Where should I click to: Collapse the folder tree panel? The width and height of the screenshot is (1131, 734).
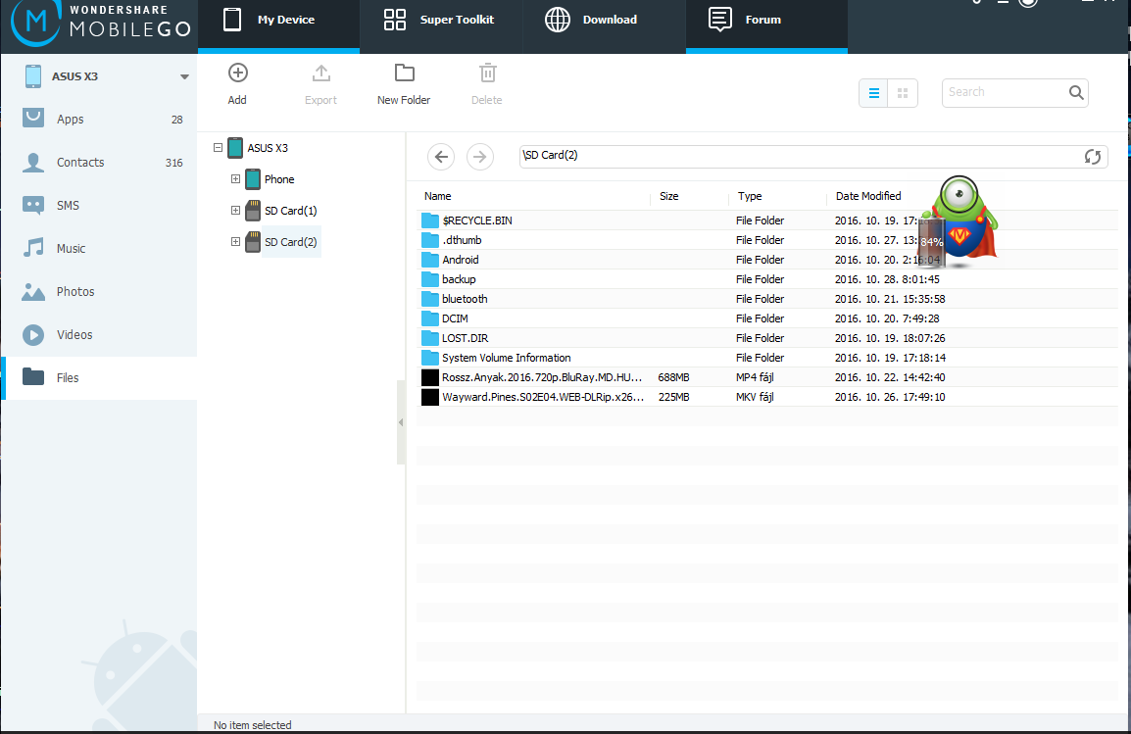coord(401,422)
